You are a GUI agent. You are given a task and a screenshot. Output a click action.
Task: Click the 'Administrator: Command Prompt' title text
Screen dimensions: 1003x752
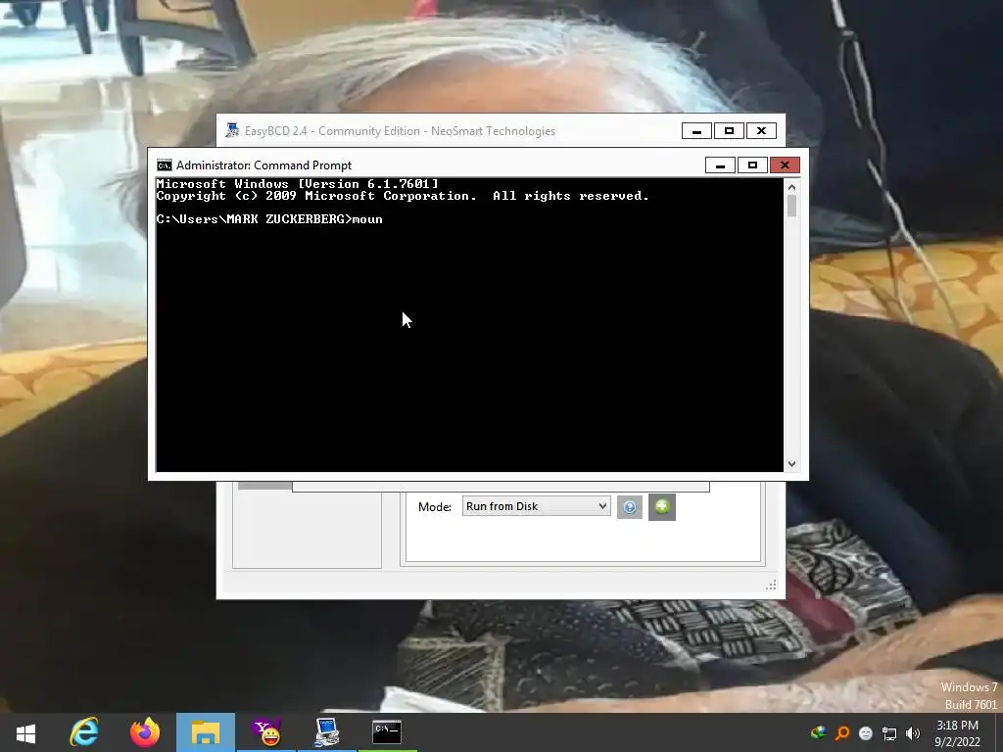pos(264,165)
